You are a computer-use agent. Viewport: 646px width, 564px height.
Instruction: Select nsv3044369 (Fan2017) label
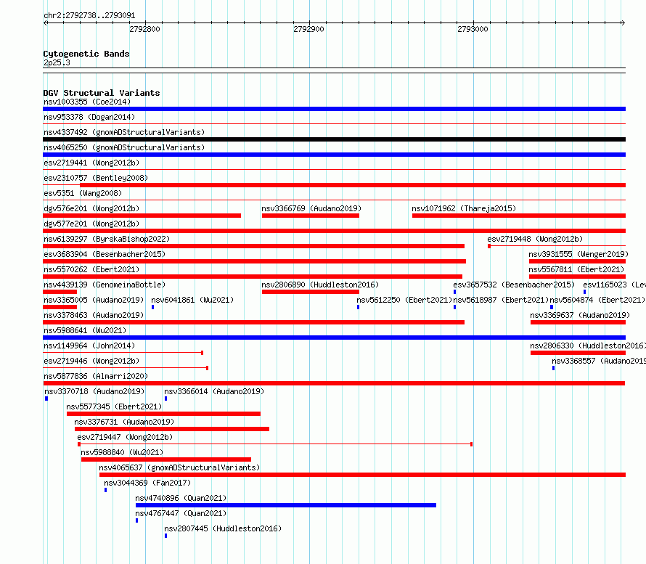pos(147,483)
